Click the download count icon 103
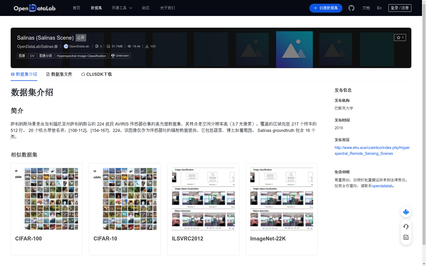The image size is (426, 266). (147, 46)
